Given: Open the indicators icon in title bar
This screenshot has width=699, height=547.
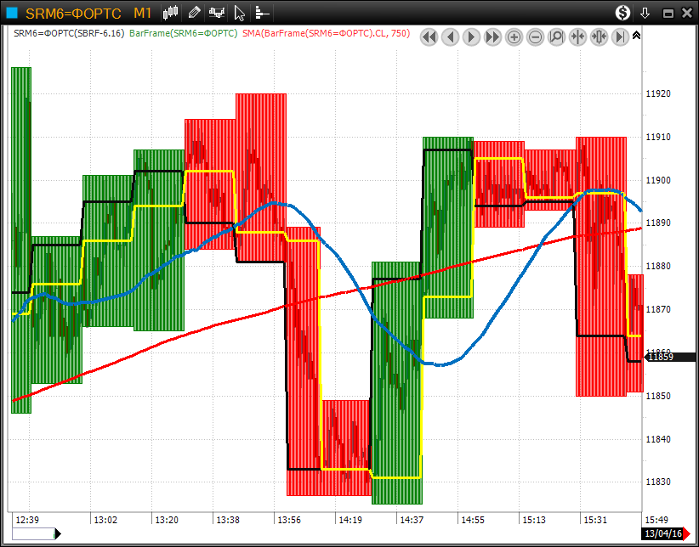Looking at the screenshot, I should (218, 13).
